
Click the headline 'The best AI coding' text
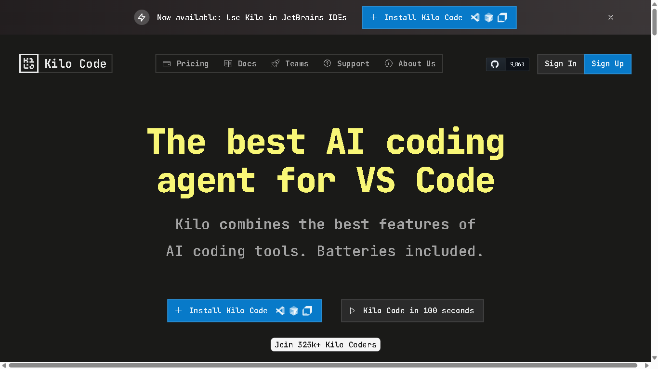[x=326, y=142]
